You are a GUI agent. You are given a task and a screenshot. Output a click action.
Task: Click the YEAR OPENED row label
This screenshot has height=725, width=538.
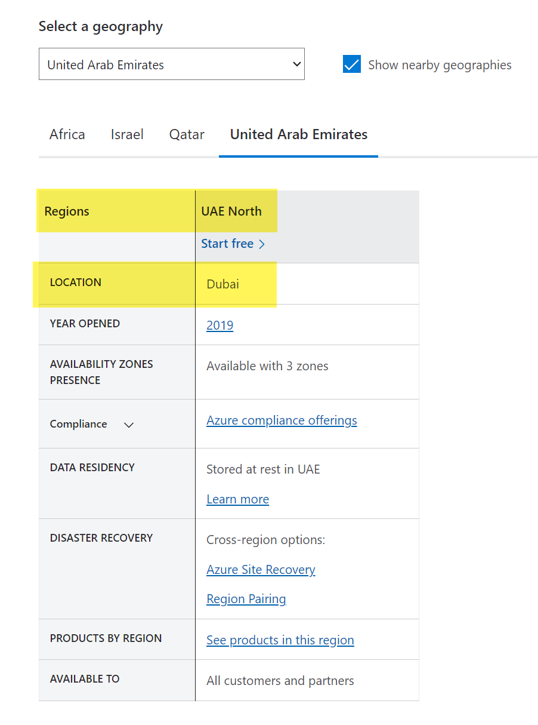pyautogui.click(x=85, y=324)
